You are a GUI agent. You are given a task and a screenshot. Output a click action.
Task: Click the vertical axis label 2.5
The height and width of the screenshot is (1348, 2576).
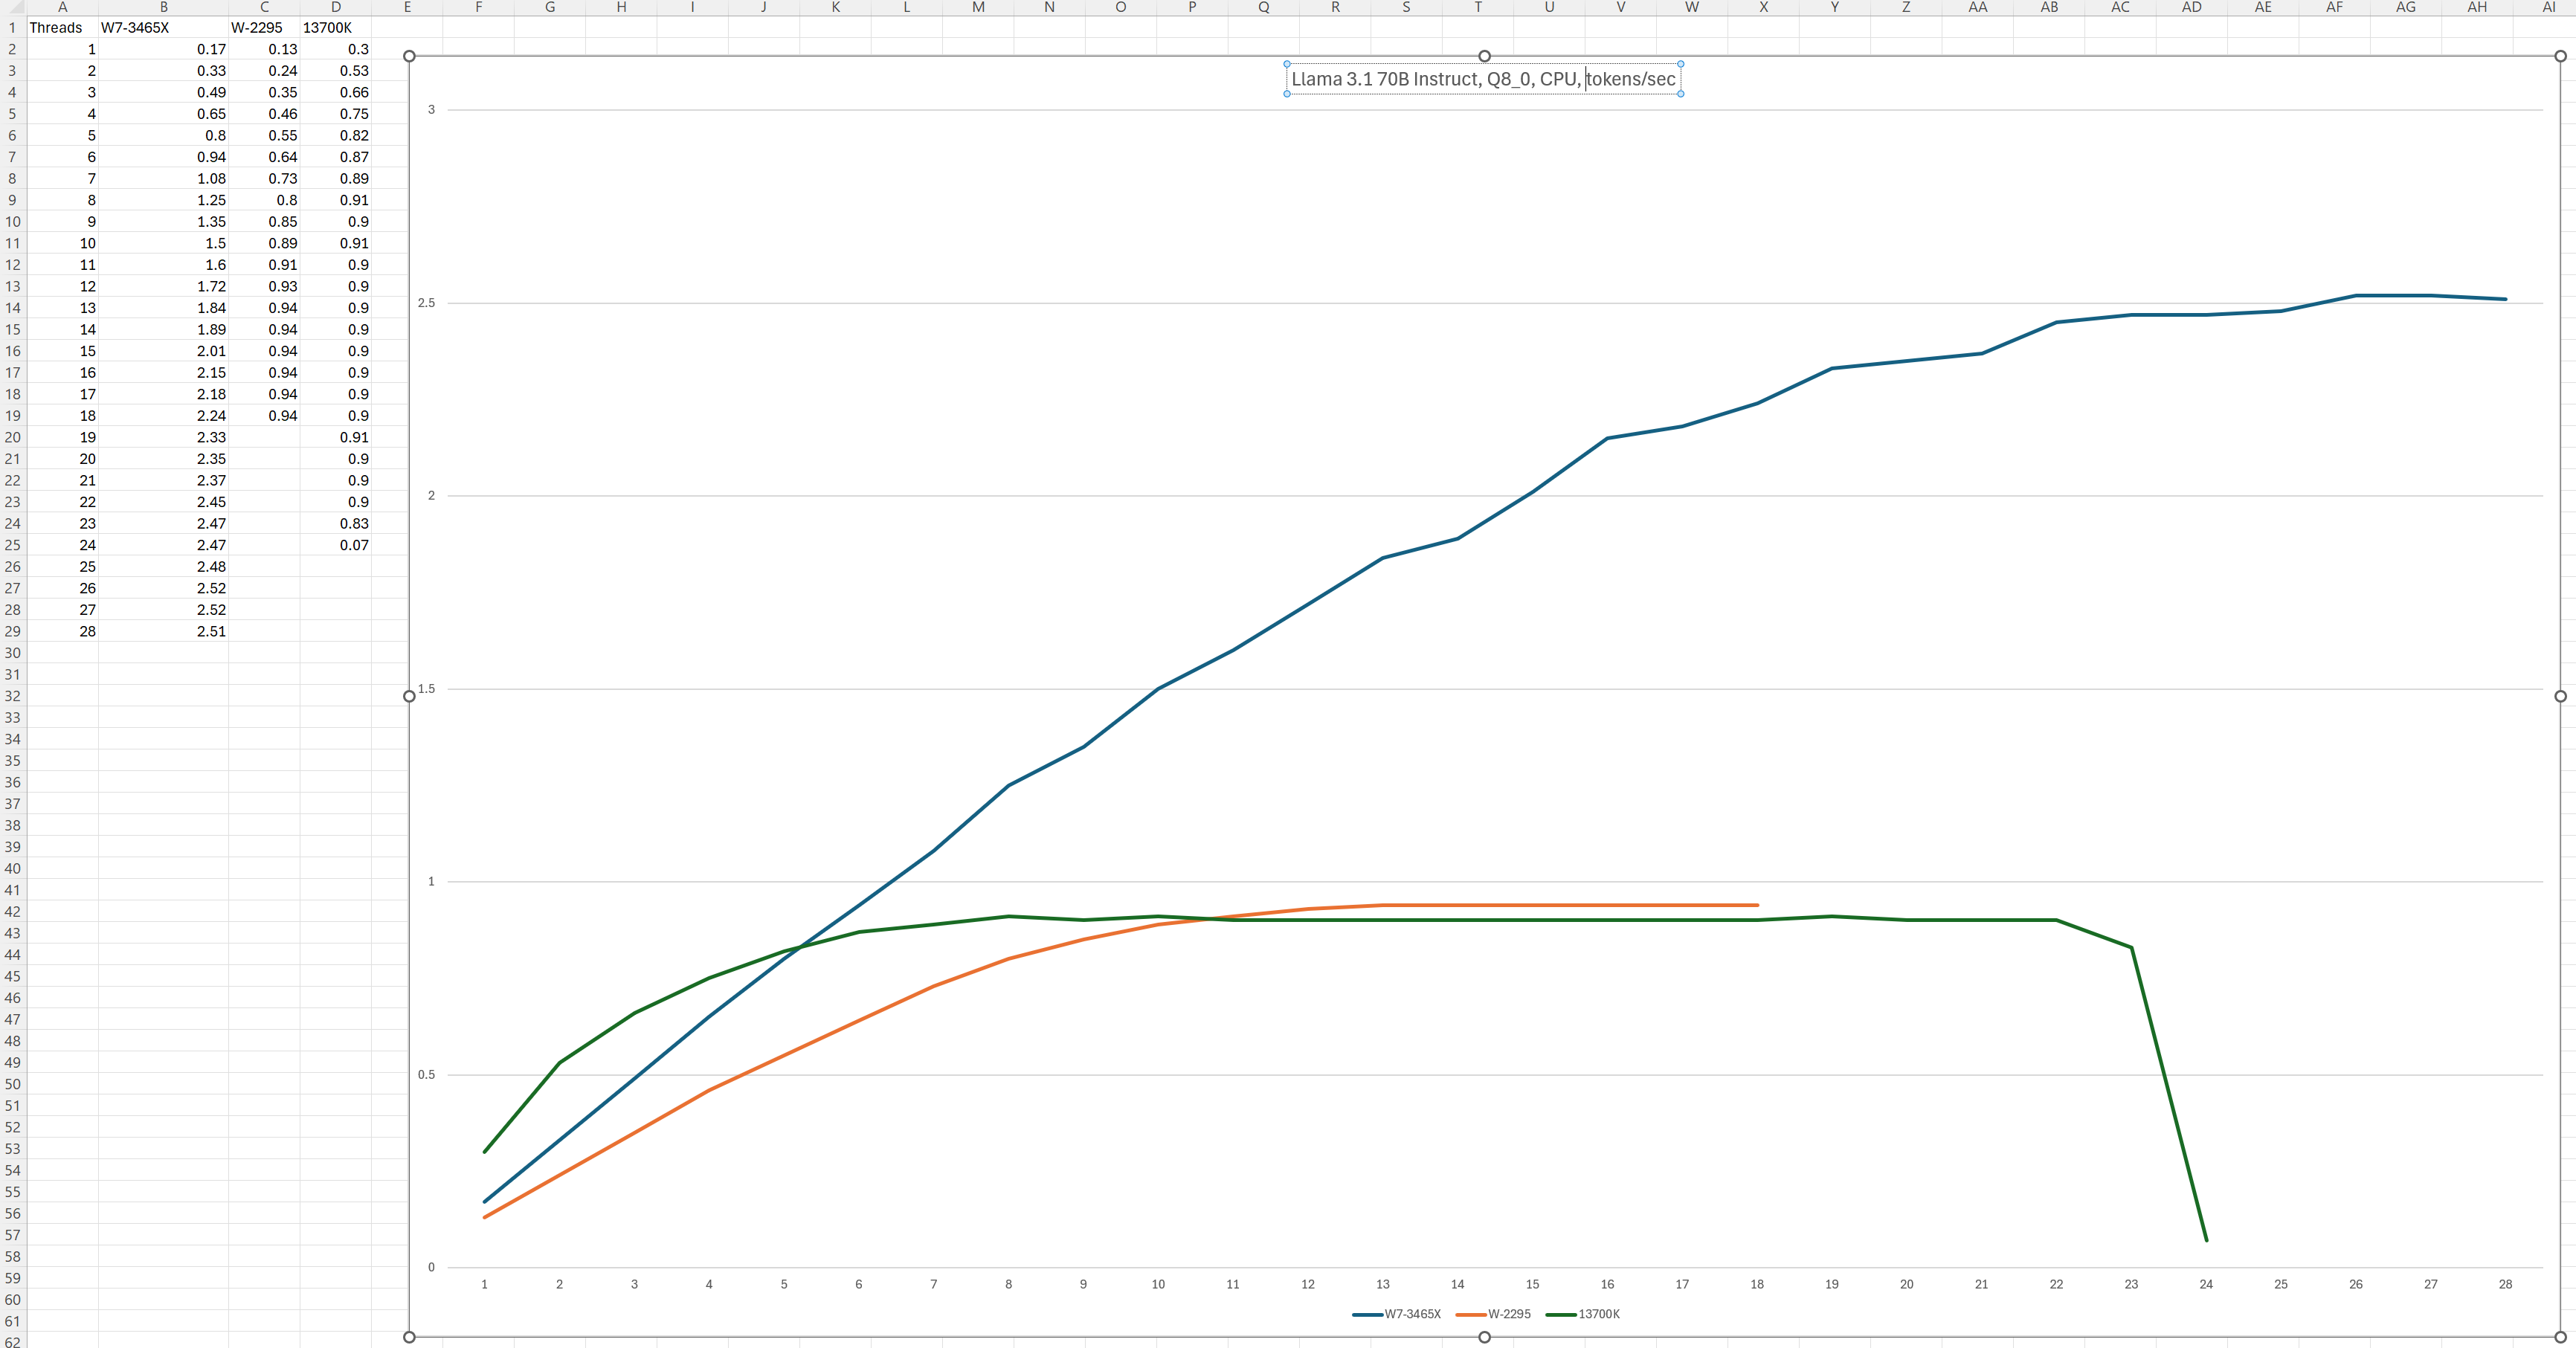tap(427, 303)
